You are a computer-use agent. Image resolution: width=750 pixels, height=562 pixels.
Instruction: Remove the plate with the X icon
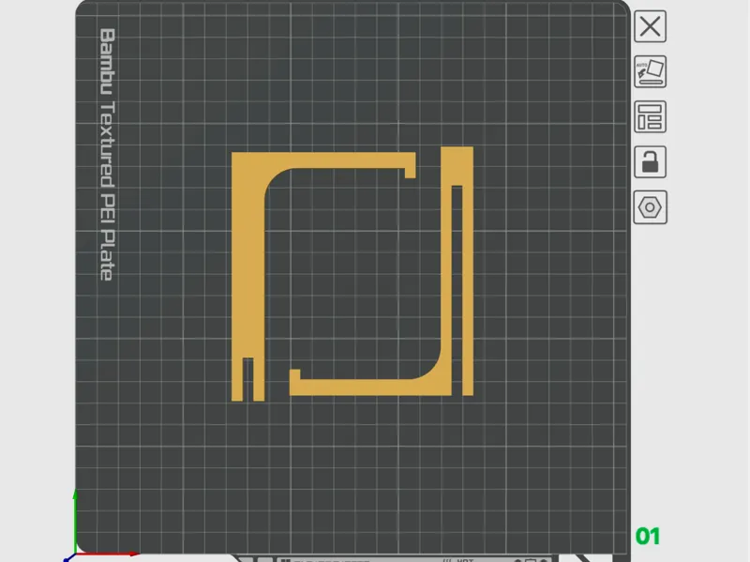[650, 26]
